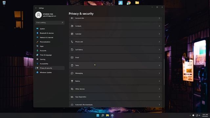Expand the Calendar row chevron

[x=159, y=34]
